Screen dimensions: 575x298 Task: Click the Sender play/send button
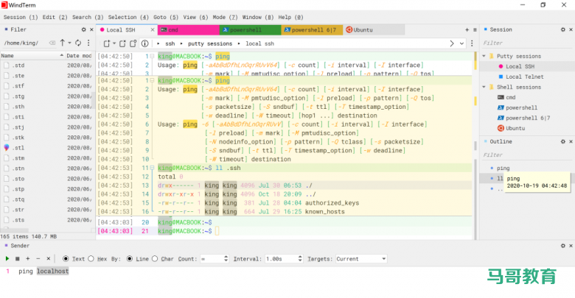click(7, 259)
